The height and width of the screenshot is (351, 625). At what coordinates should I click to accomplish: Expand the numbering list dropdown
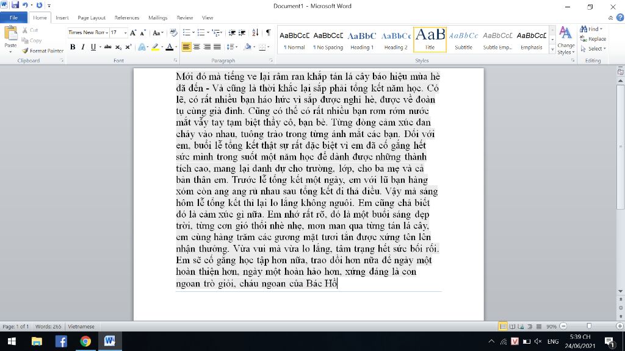[208, 33]
